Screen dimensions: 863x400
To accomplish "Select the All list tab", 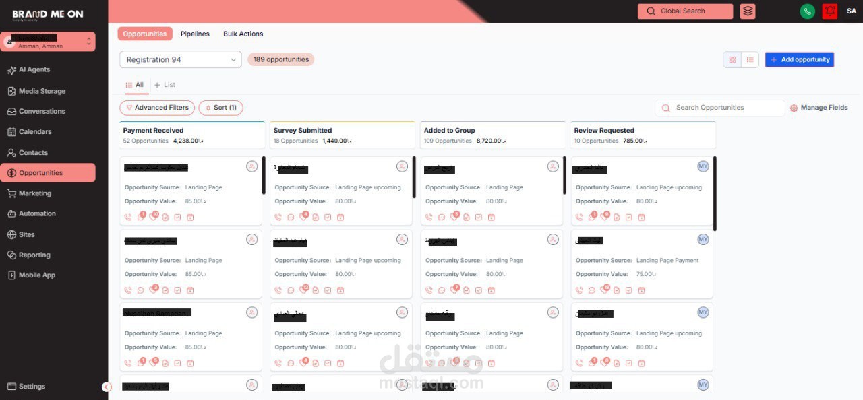I will click(x=135, y=85).
